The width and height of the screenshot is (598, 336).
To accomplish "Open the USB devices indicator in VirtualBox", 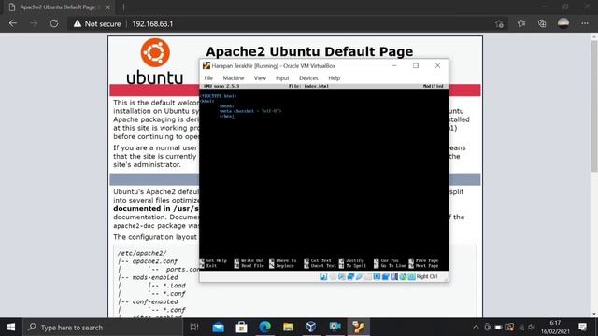I will 359,276.
